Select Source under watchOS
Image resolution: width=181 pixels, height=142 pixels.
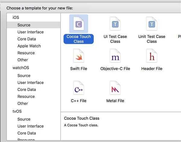tap(24, 76)
